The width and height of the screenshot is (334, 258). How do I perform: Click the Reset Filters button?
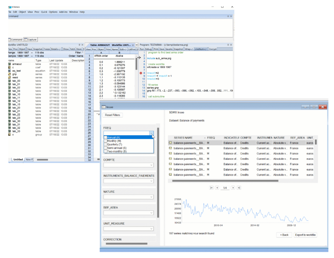(113, 115)
